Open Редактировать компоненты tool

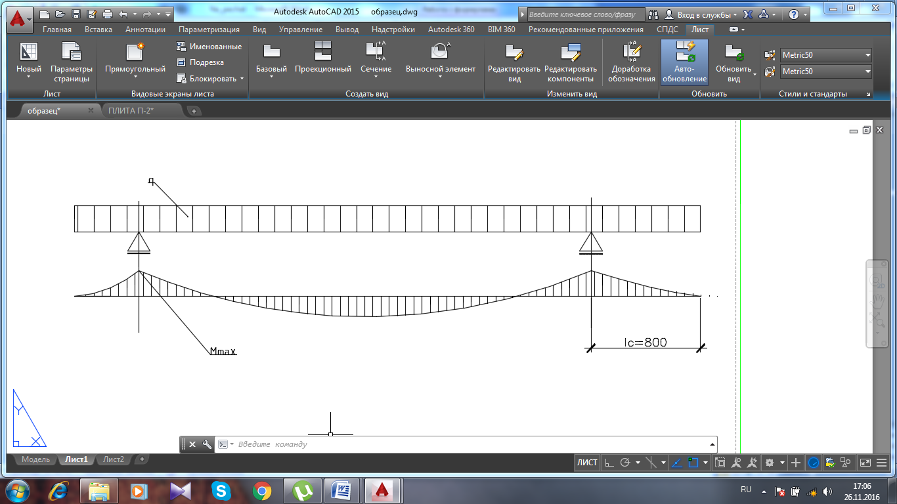click(570, 63)
